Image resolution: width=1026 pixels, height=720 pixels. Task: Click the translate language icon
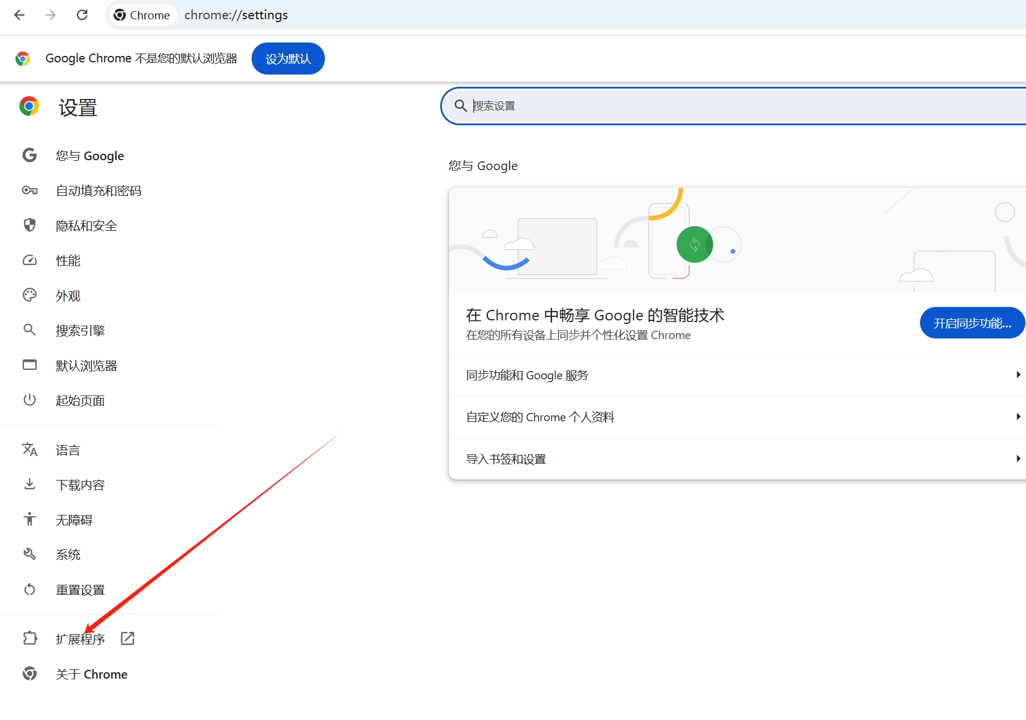[x=30, y=450]
